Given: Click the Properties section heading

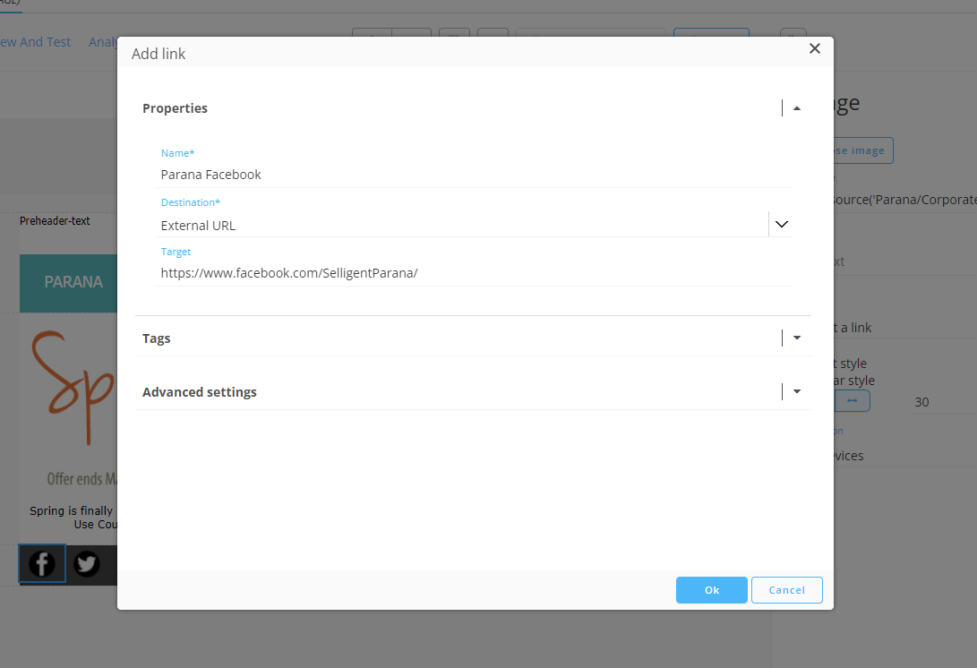Looking at the screenshot, I should pyautogui.click(x=176, y=108).
